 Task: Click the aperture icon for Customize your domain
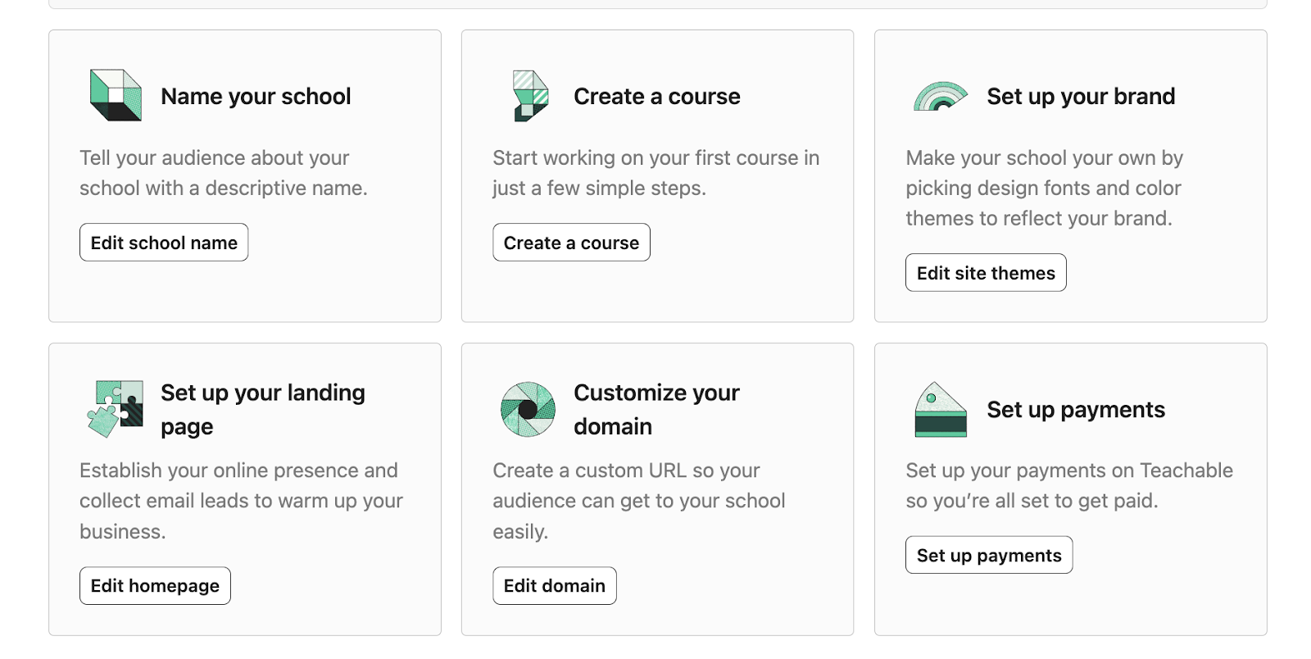point(528,409)
